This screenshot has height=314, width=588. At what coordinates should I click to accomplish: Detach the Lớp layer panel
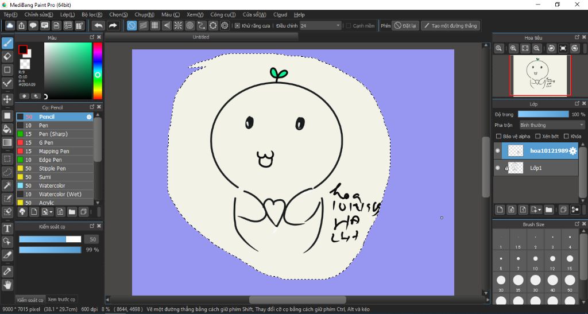[x=577, y=104]
